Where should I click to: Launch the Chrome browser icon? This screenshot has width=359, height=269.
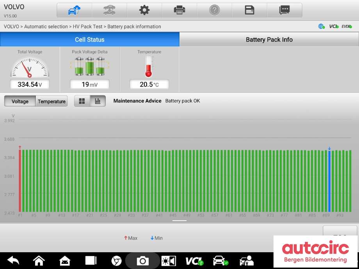click(116, 261)
